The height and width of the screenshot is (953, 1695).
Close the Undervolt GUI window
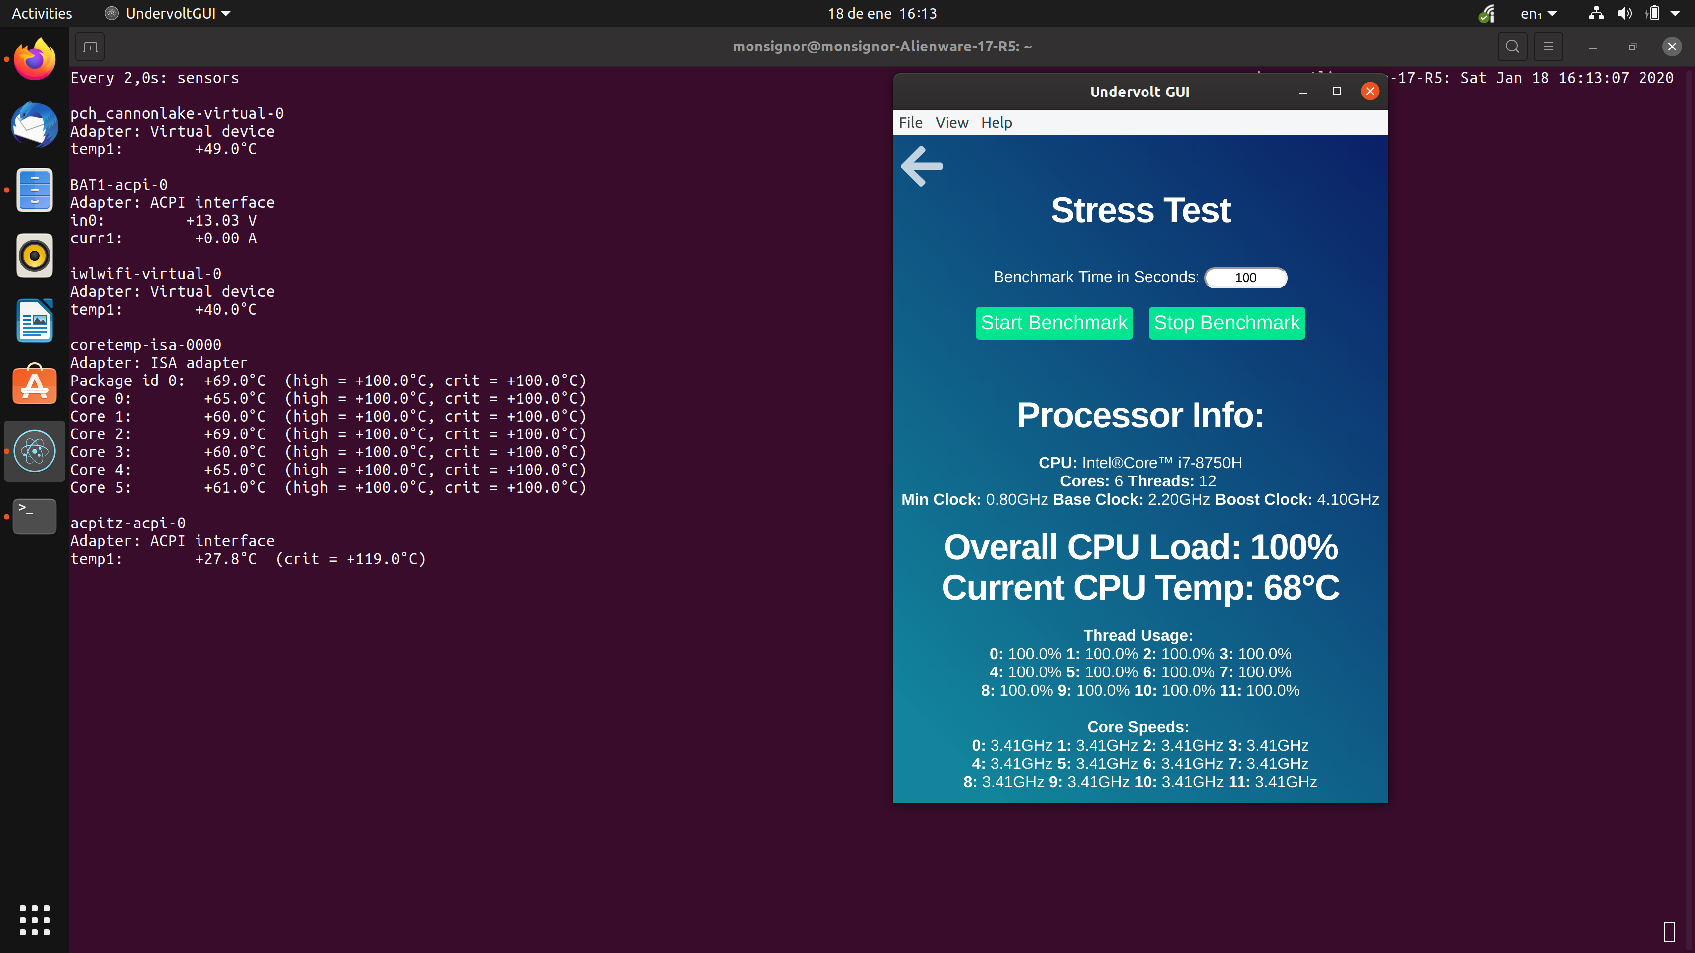(x=1370, y=92)
